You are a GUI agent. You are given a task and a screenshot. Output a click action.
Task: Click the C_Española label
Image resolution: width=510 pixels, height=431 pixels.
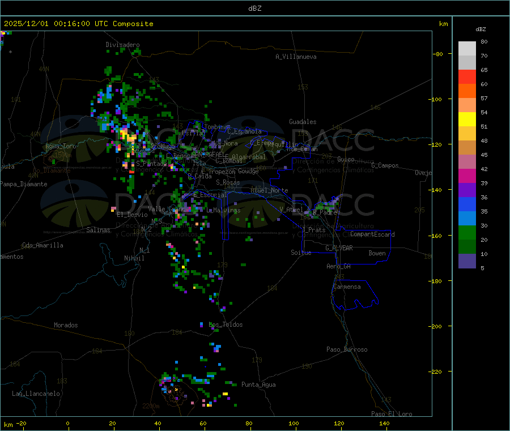[x=244, y=131]
